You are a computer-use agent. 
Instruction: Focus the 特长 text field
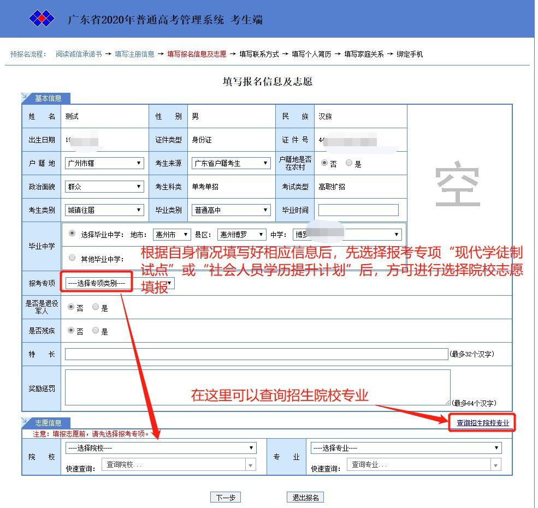tap(256, 354)
